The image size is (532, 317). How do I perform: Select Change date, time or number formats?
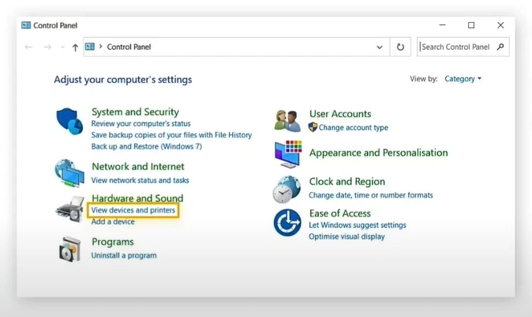pyautogui.click(x=370, y=195)
